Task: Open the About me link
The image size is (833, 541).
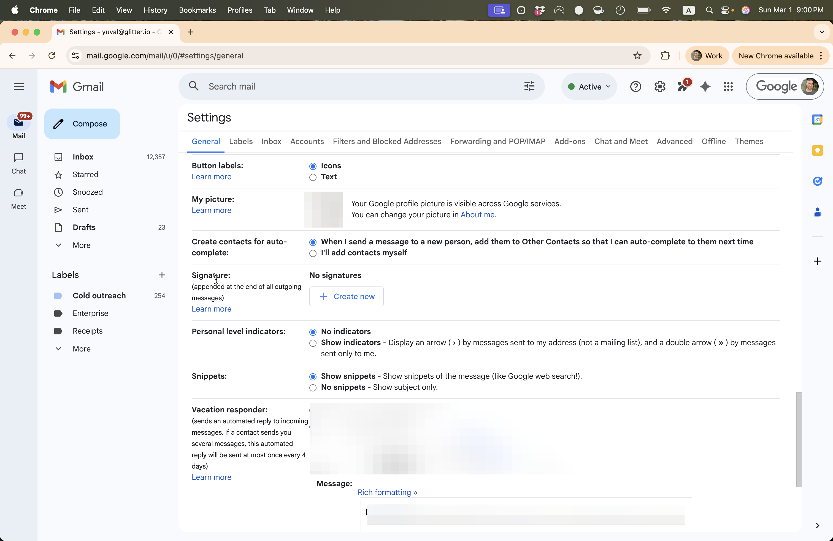Action: 477,215
